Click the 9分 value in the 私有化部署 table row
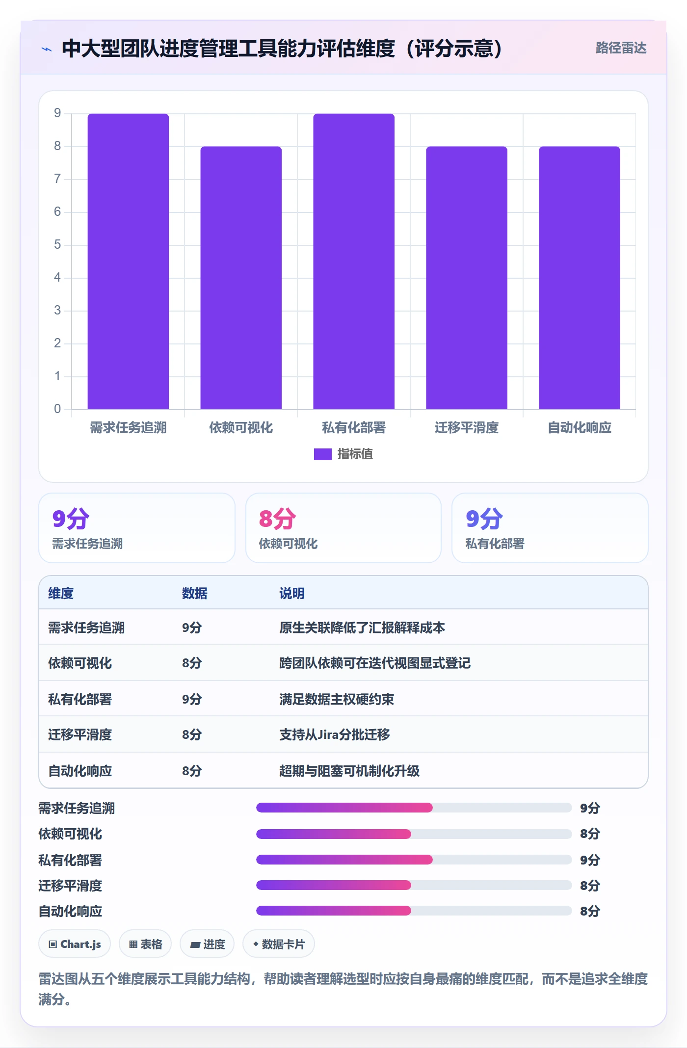687x1048 pixels. 192,699
